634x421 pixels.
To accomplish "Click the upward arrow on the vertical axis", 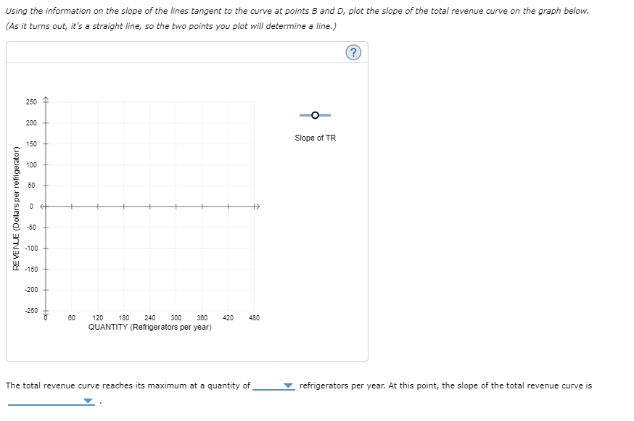I will tap(44, 98).
